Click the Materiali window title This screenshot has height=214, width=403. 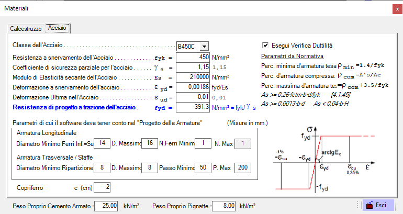(x=16, y=8)
